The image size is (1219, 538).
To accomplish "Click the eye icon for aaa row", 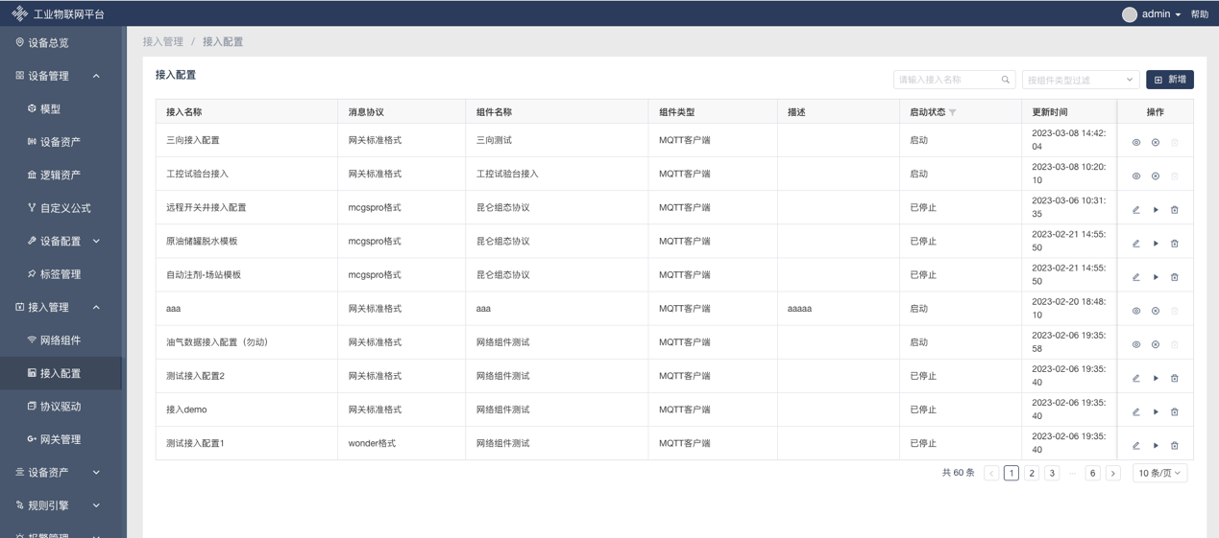I will click(x=1135, y=311).
